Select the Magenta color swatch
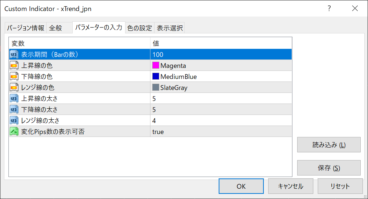The image size is (368, 199). tap(156, 66)
